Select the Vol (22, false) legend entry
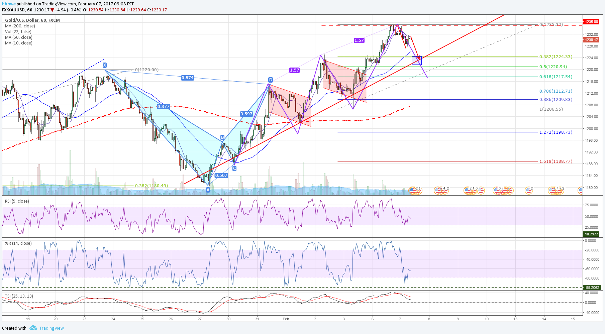The width and height of the screenshot is (605, 334). (18, 31)
